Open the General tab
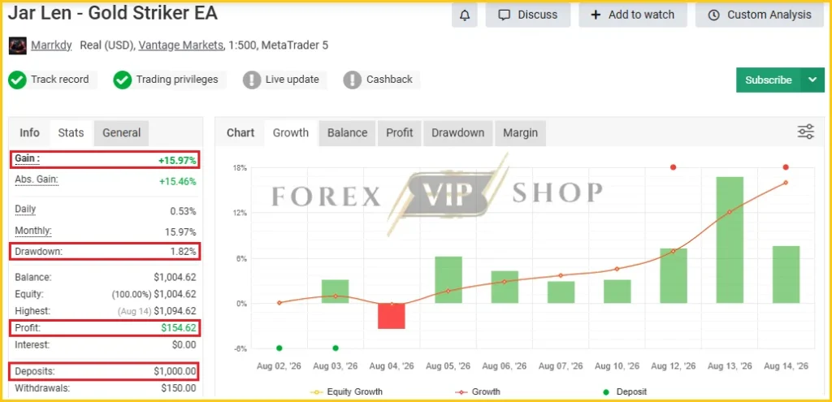 tap(122, 132)
